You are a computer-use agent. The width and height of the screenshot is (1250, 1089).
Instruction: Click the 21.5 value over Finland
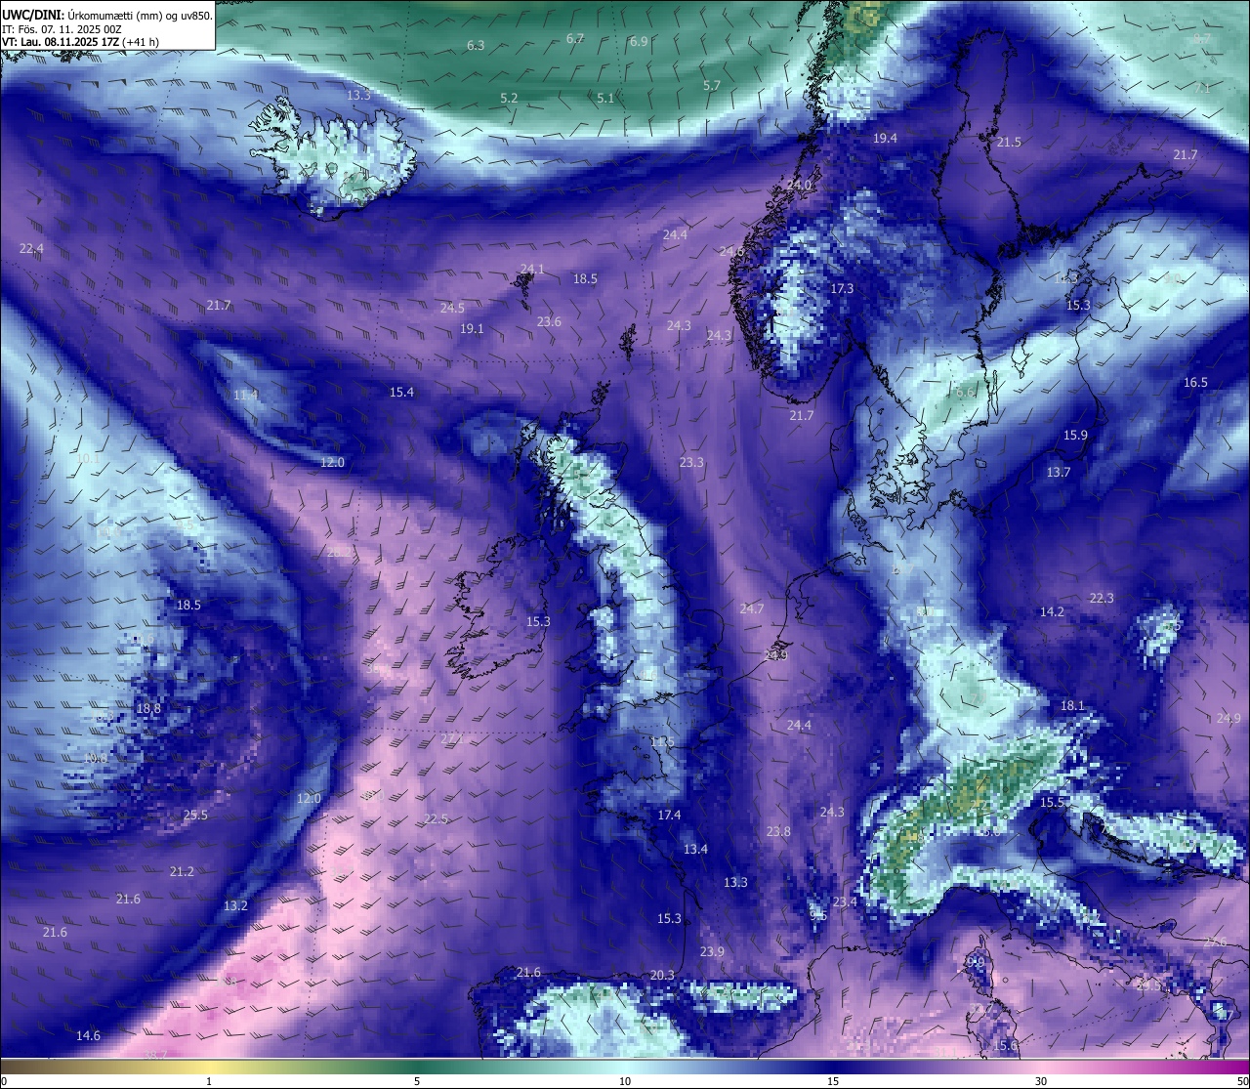click(x=1009, y=143)
